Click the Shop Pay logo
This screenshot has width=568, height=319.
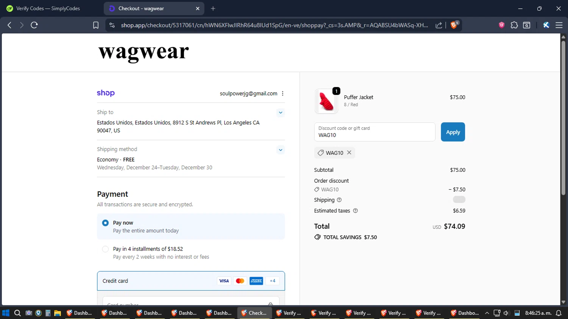[106, 93]
